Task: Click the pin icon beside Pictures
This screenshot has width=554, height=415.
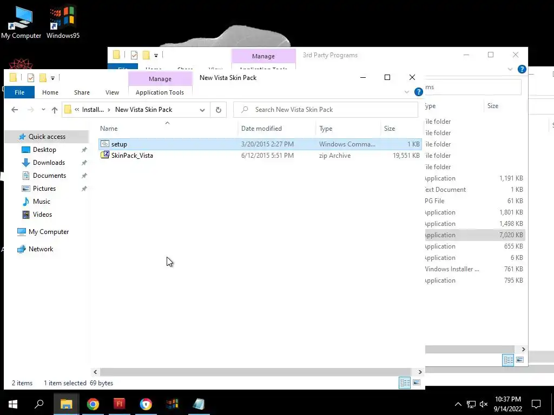Action: (x=84, y=189)
